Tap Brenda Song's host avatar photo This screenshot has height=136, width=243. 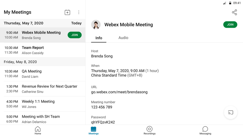(96, 24)
